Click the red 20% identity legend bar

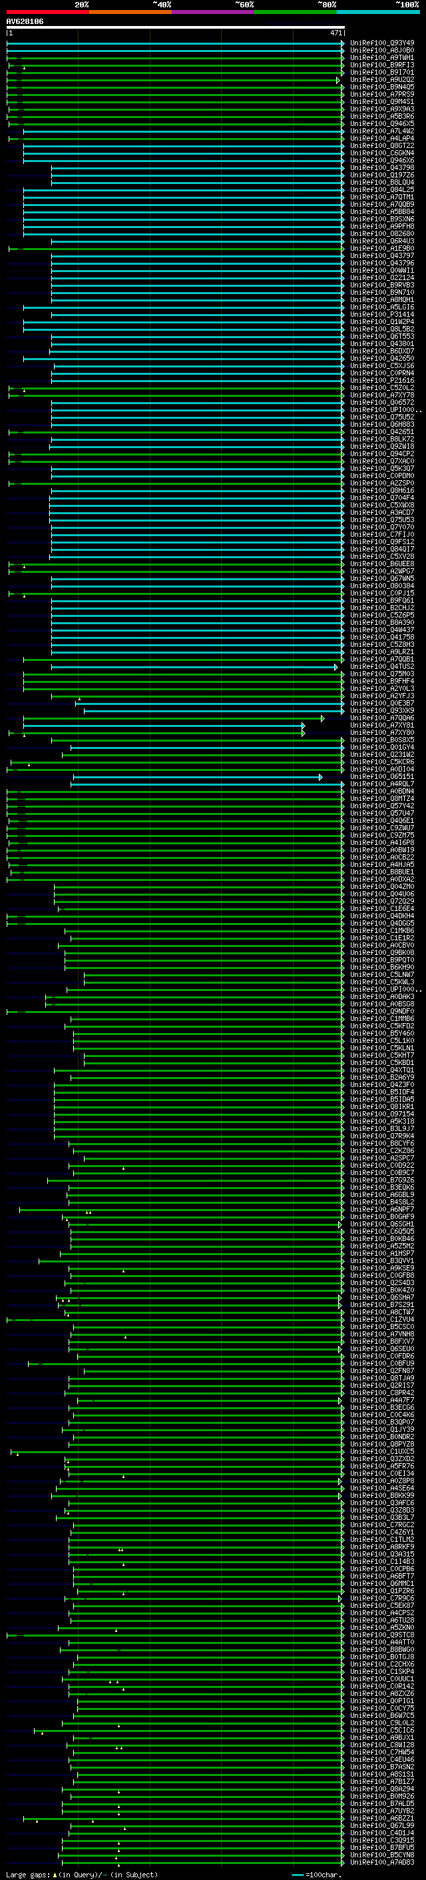pyautogui.click(x=47, y=12)
